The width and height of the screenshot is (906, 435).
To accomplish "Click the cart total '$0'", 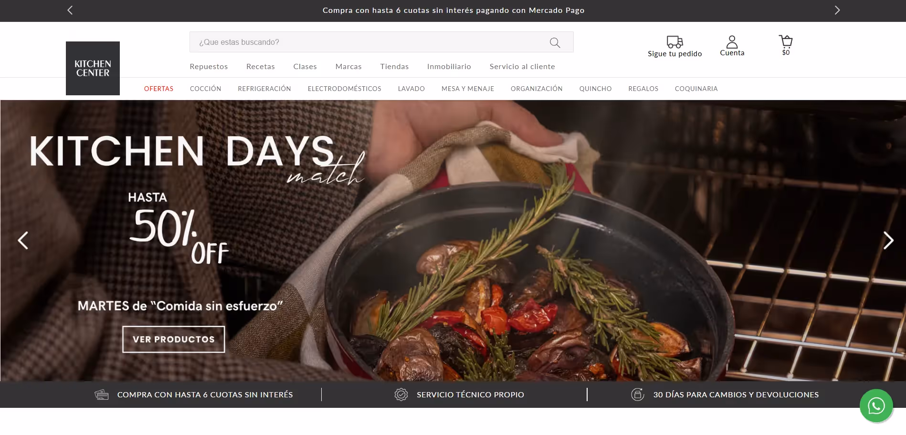I will click(x=786, y=52).
